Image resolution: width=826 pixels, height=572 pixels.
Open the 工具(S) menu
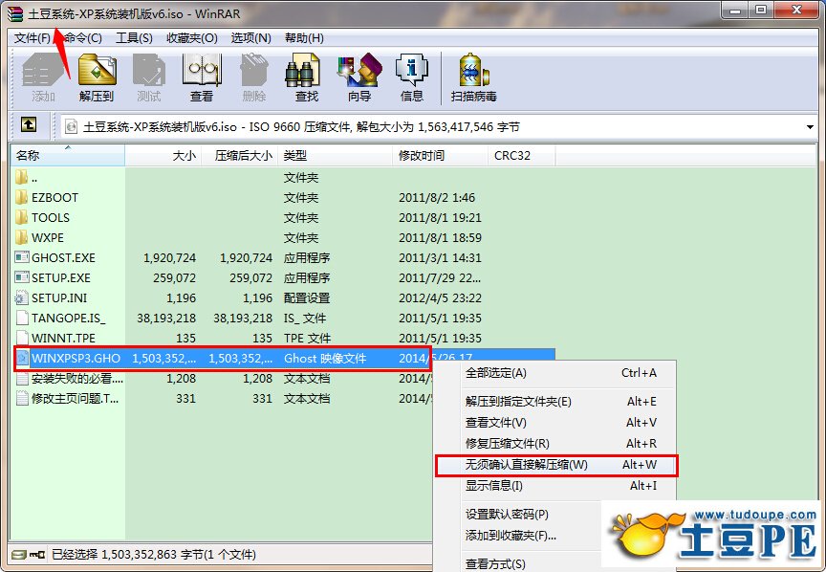(x=134, y=38)
